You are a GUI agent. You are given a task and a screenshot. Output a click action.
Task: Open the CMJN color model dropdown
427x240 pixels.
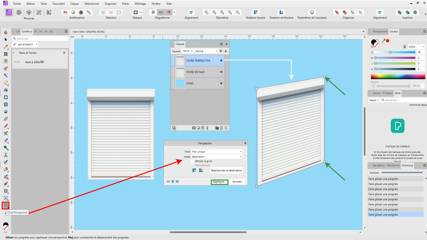(416, 47)
